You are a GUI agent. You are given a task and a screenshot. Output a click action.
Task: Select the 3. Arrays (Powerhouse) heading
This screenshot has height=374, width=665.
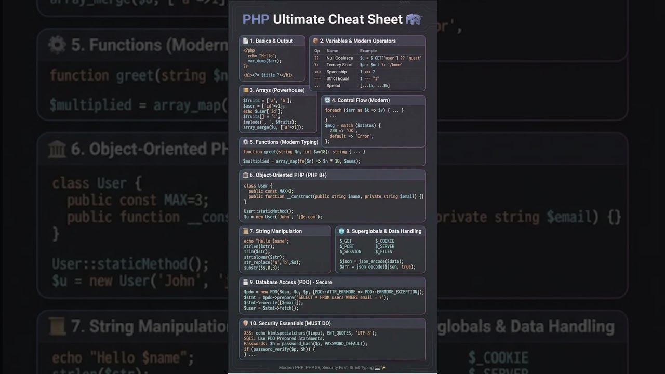[277, 90]
